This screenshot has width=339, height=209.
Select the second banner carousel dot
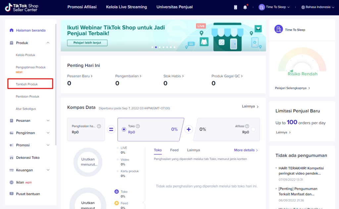pyautogui.click(x=156, y=47)
